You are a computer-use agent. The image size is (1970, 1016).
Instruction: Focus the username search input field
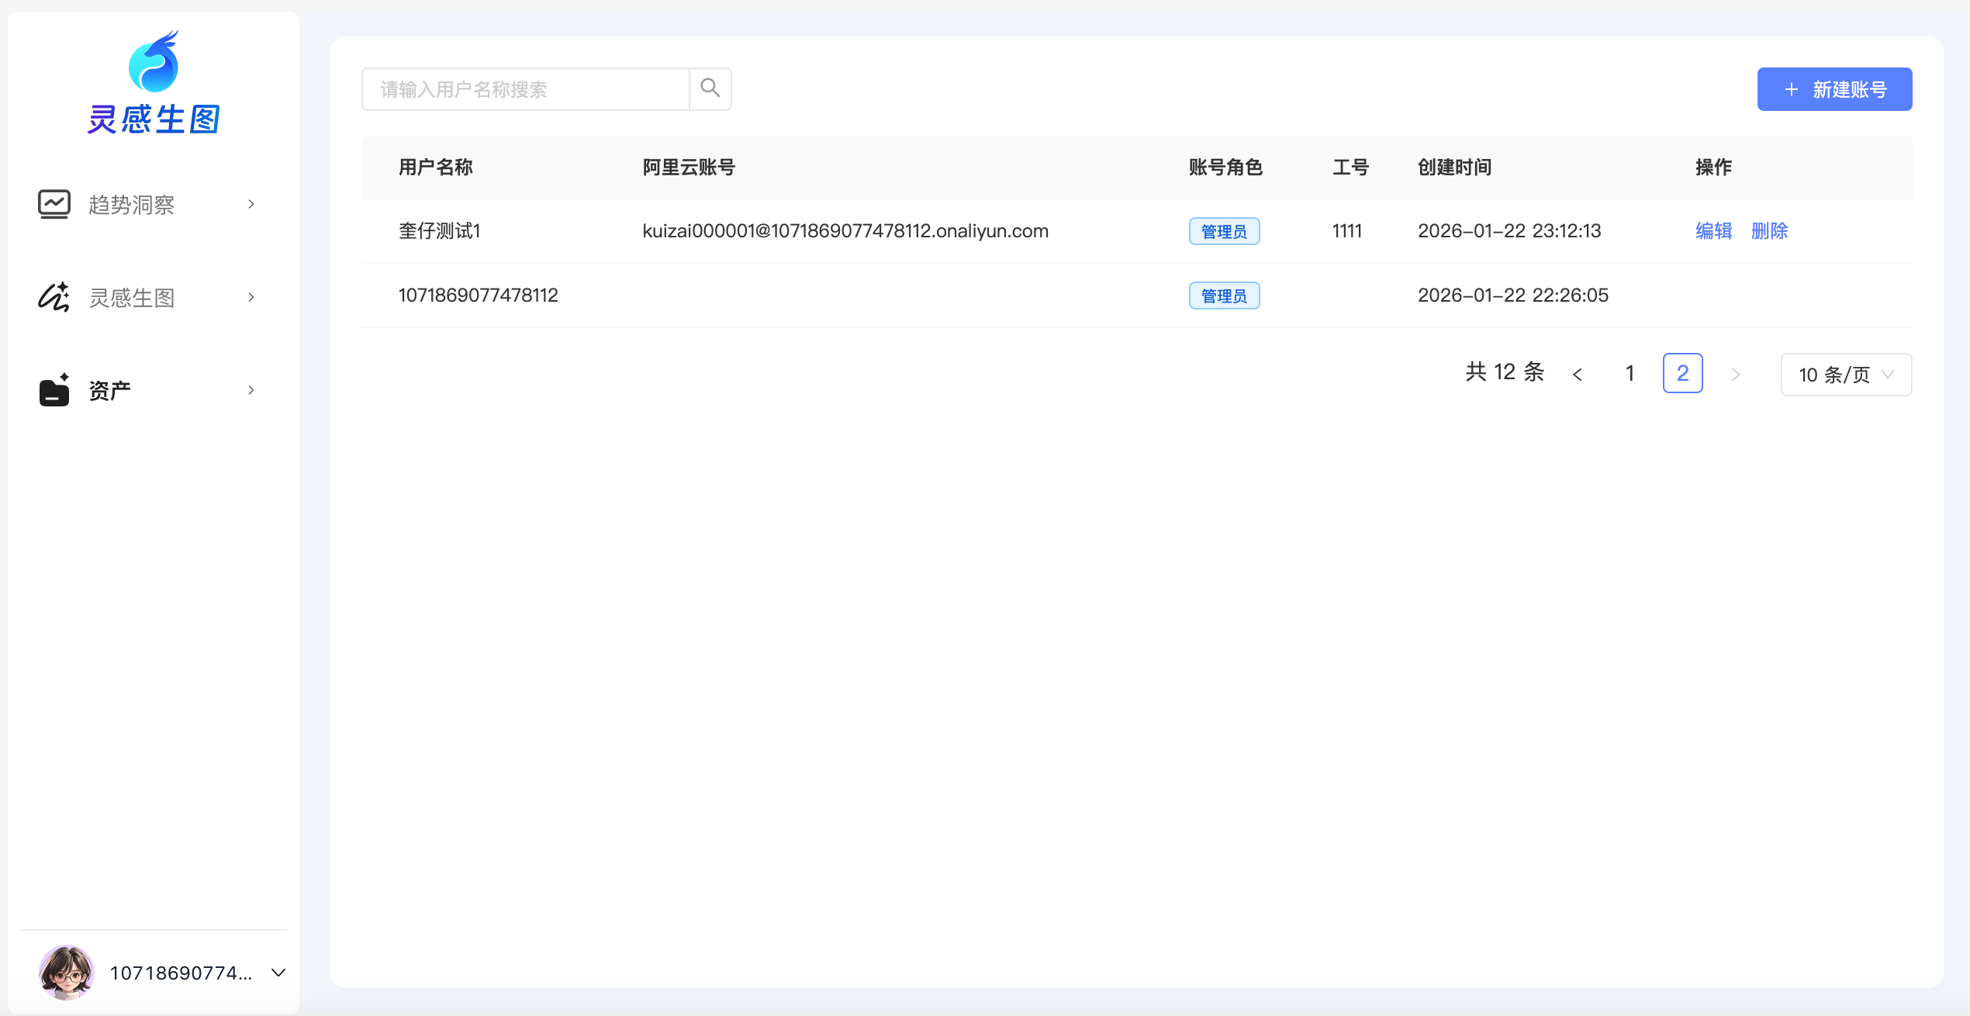(x=526, y=89)
